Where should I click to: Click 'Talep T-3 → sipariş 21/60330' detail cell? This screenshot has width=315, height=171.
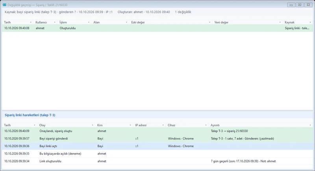pyautogui.click(x=229, y=131)
